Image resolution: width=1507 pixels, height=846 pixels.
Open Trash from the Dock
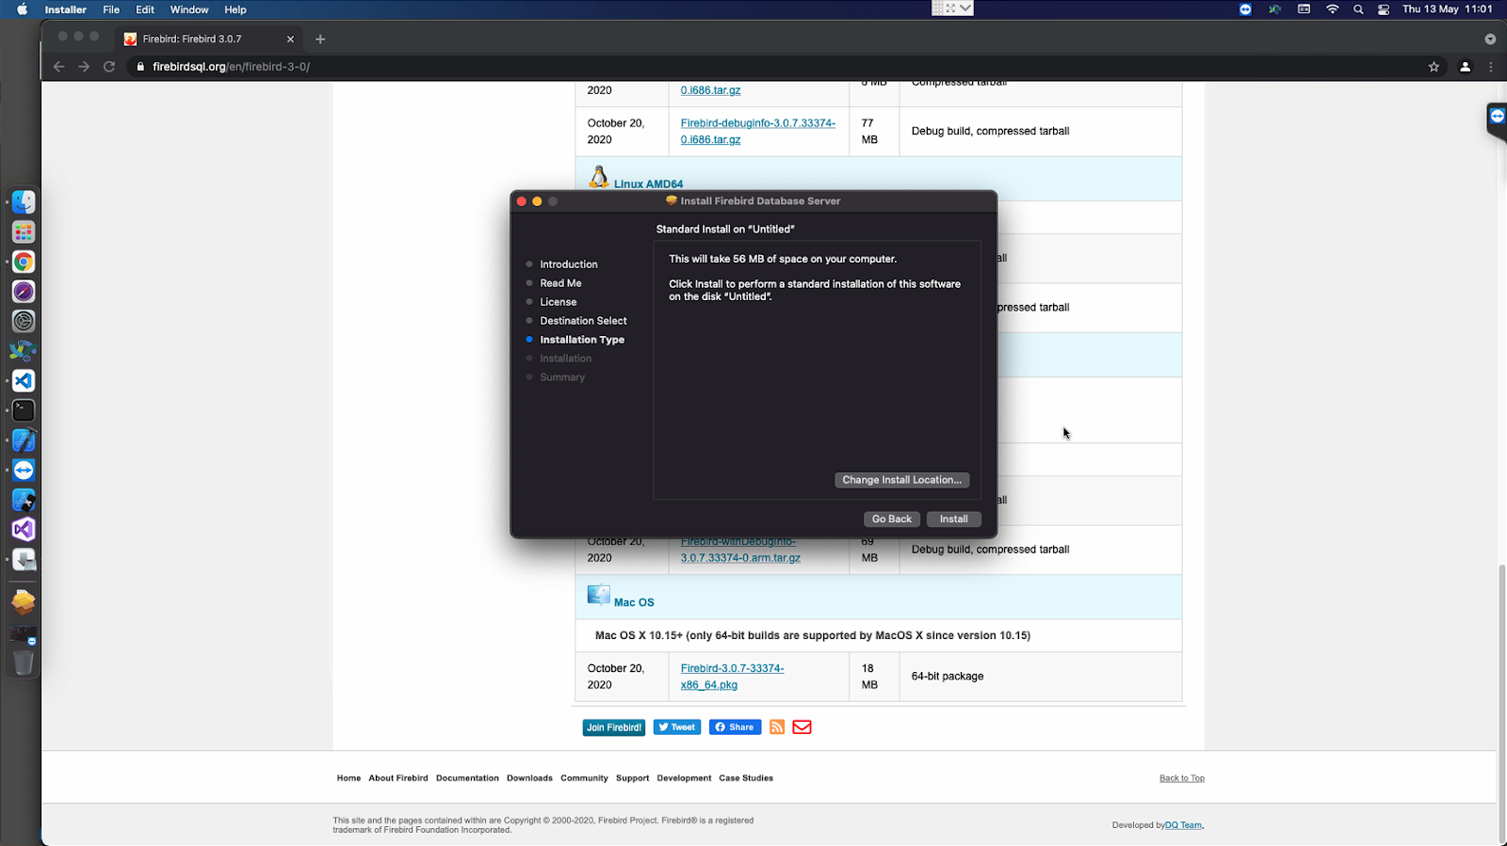click(24, 662)
